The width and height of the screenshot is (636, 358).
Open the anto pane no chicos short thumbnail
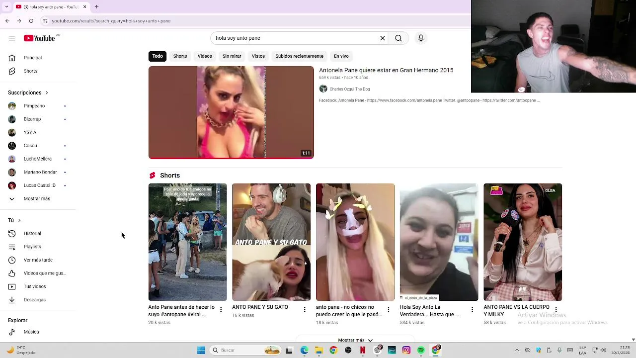[x=355, y=242]
